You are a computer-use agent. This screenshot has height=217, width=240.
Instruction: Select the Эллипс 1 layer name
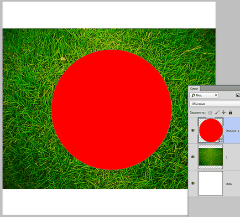[x=232, y=131]
